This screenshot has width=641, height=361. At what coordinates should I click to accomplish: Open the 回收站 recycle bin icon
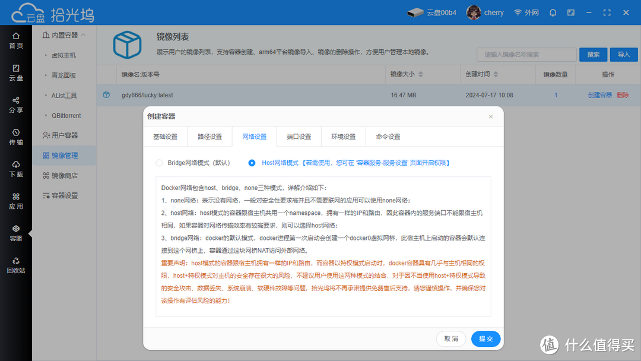coord(16,266)
